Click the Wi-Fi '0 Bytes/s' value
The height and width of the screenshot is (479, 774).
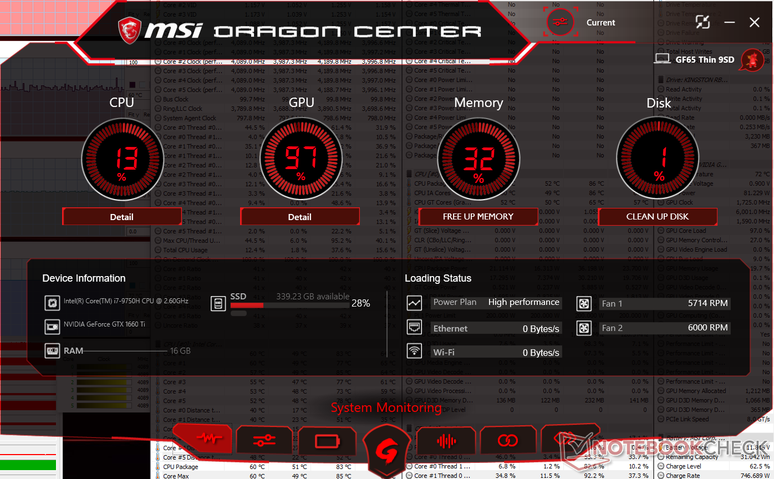541,353
